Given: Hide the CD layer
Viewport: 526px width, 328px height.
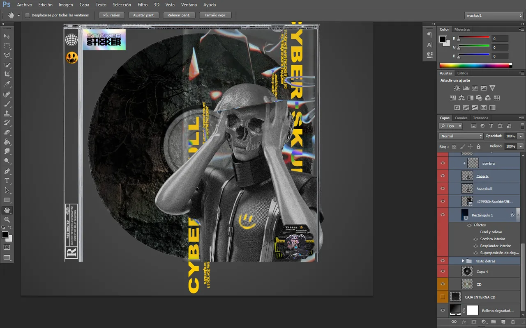Looking at the screenshot, I should (443, 284).
